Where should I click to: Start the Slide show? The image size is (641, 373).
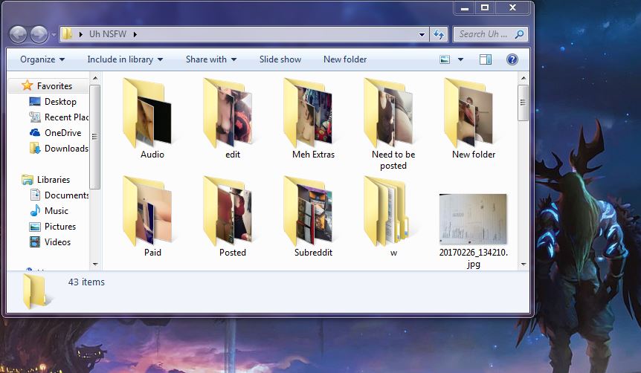[280, 59]
